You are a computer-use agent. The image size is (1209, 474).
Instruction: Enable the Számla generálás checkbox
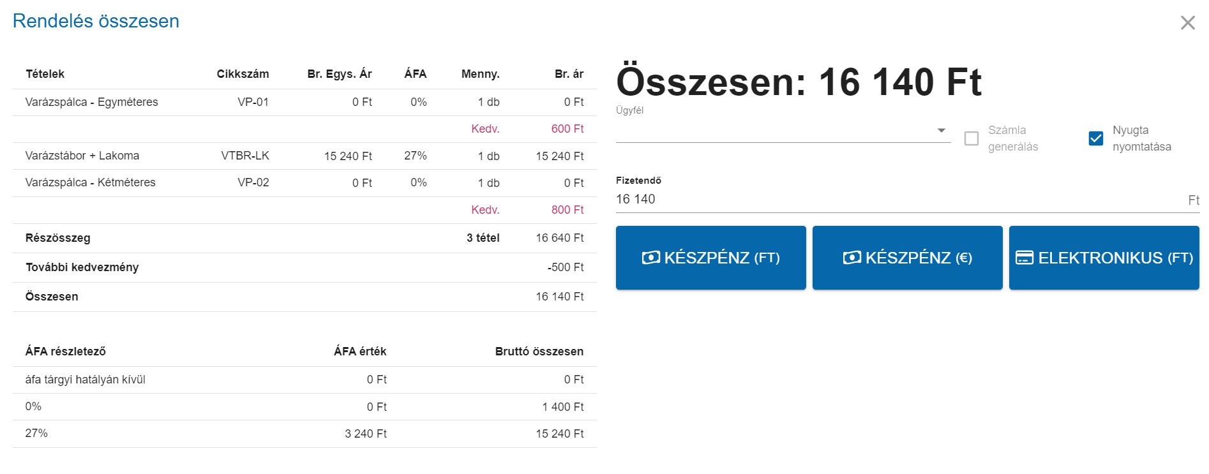[972, 138]
